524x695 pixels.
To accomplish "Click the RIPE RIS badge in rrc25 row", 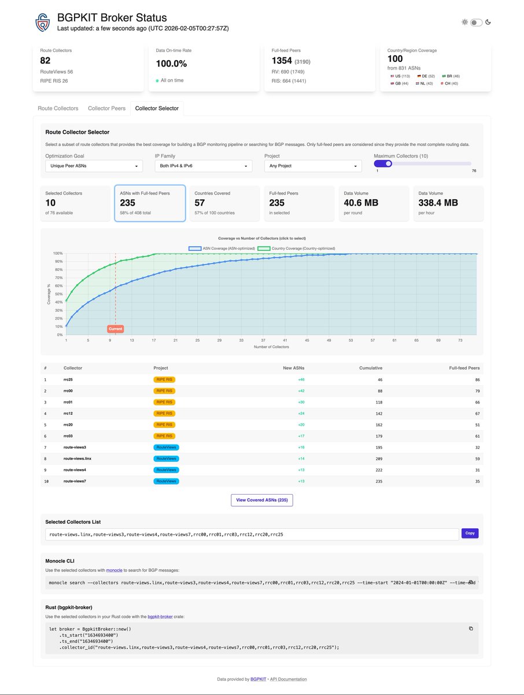I will coord(164,380).
